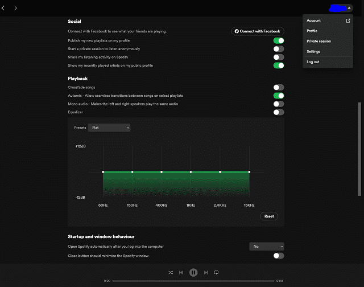Image resolution: width=364 pixels, height=287 pixels.
Task: Enable Mono audio toggle
Action: coord(279,104)
